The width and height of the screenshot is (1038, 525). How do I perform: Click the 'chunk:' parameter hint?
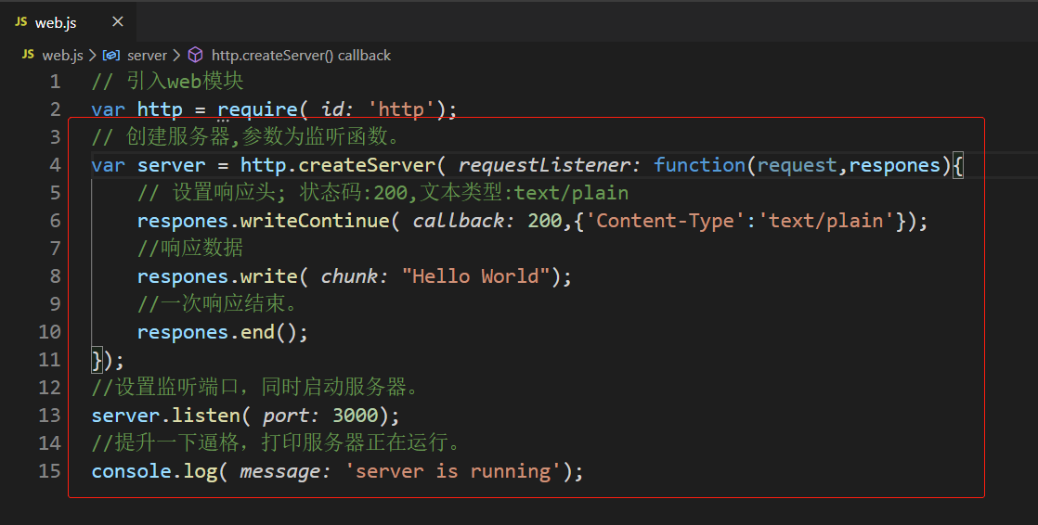(x=354, y=276)
